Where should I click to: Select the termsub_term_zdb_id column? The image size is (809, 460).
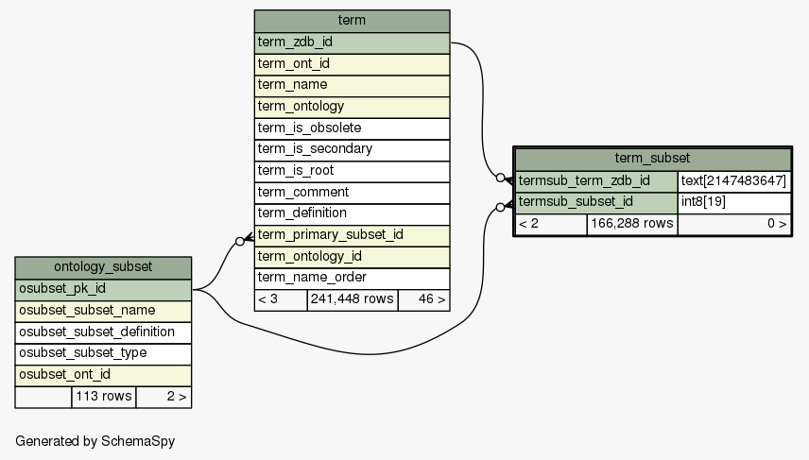pos(596,180)
